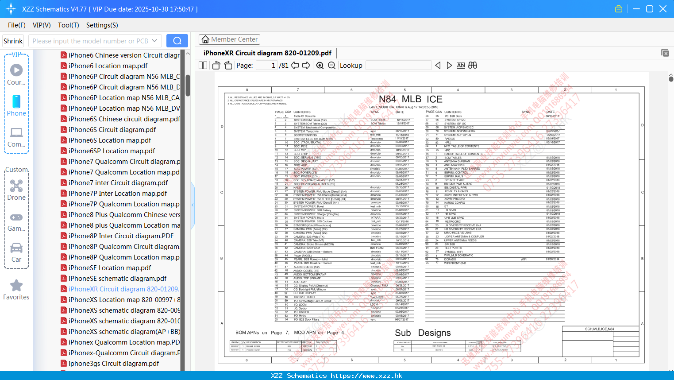Open model number dropdown arrow
The image size is (674, 380).
click(x=154, y=41)
